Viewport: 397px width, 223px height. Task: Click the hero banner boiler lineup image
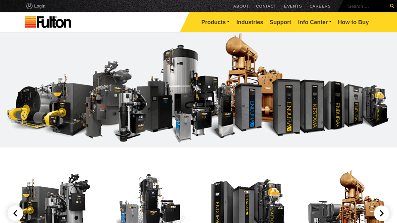pyautogui.click(x=198, y=90)
